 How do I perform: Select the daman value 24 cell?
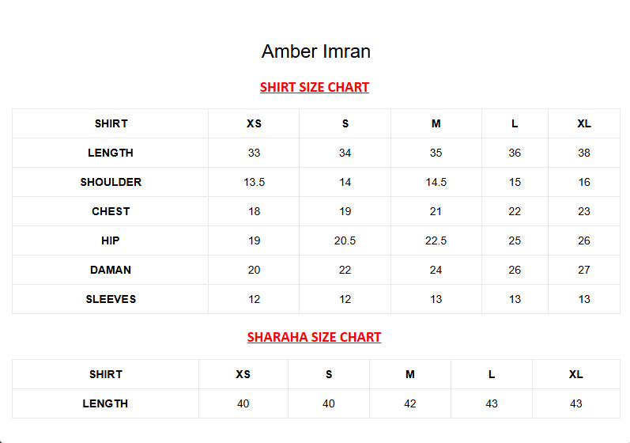[x=436, y=270]
